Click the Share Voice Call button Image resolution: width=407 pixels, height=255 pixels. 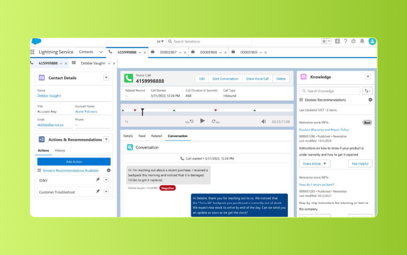point(257,79)
